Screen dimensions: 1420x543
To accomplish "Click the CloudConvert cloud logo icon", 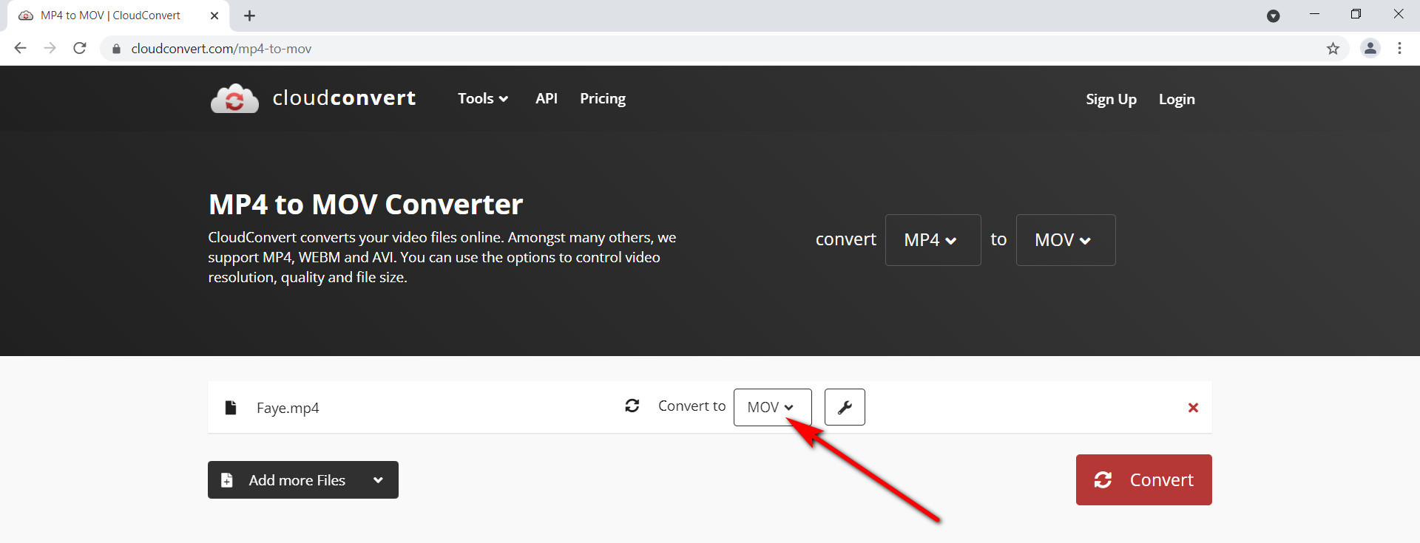I will click(x=234, y=99).
